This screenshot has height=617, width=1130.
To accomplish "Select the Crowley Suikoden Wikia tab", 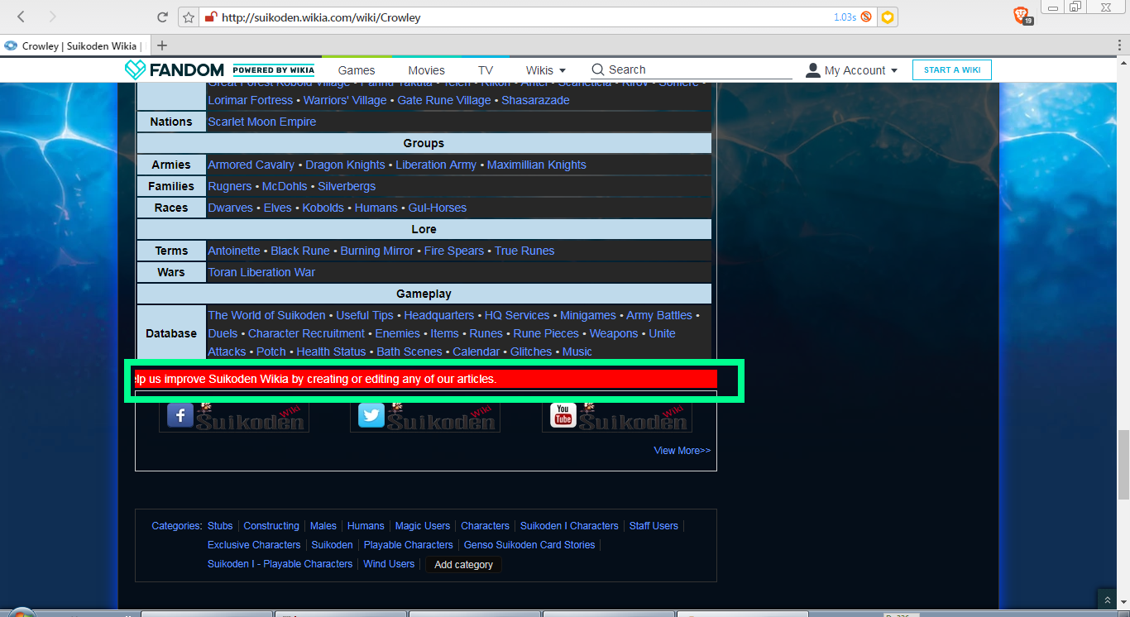I will click(x=74, y=45).
